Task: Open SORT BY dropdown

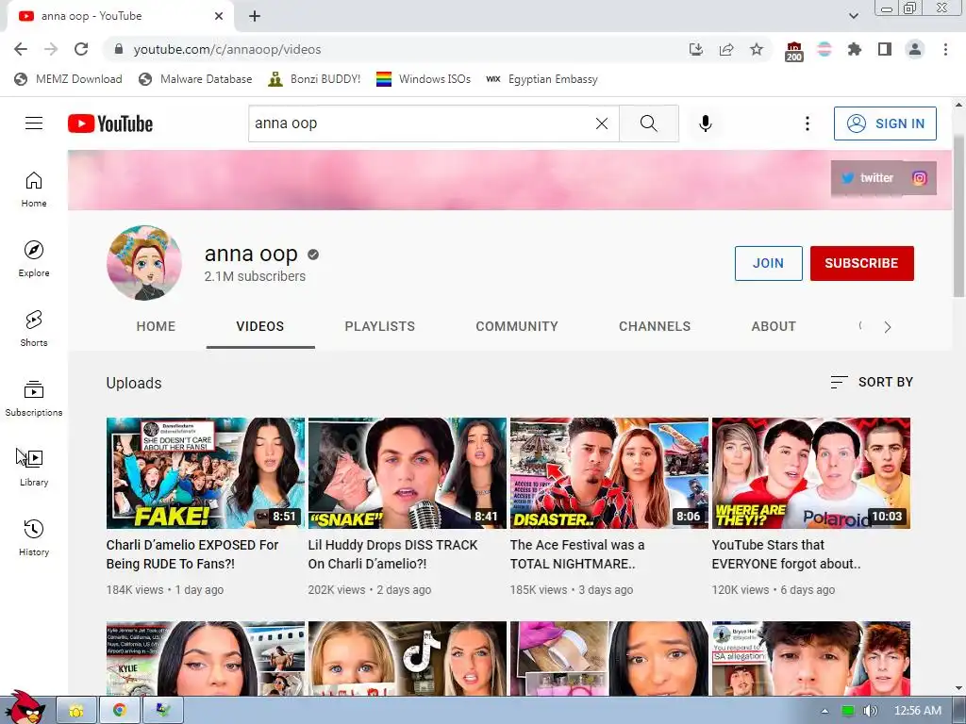Action: pyautogui.click(x=871, y=383)
